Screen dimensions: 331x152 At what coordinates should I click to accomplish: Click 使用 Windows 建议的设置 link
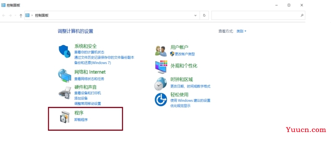191,100
